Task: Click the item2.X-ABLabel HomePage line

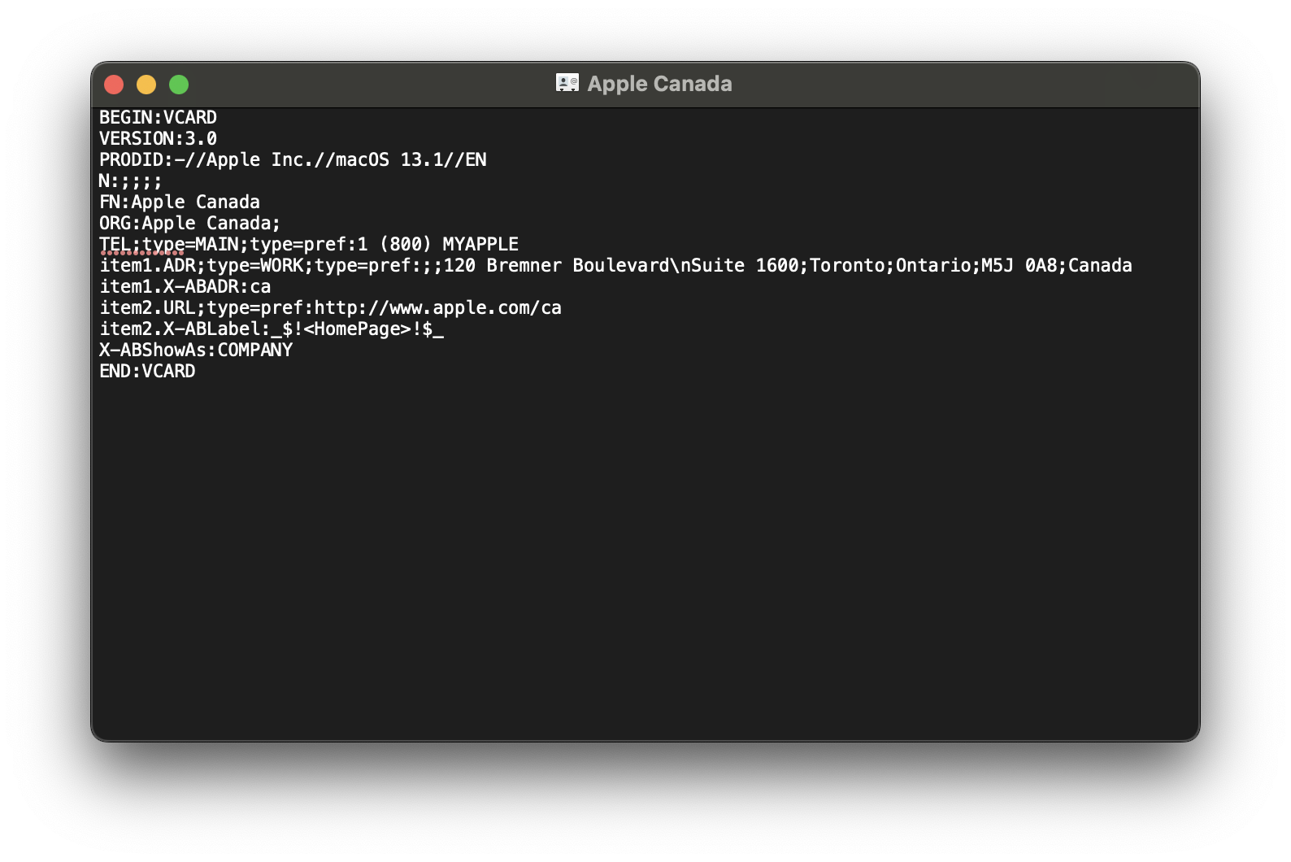Action: [x=272, y=329]
